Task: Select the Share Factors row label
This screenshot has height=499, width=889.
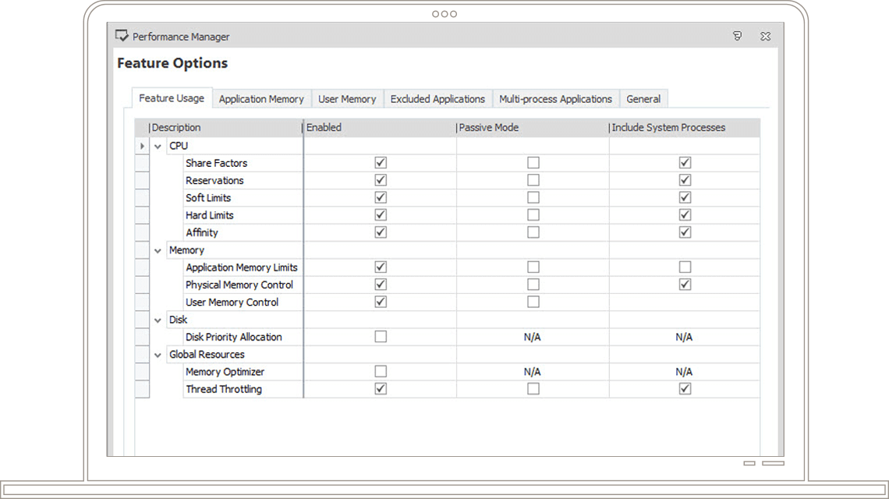Action: 217,163
